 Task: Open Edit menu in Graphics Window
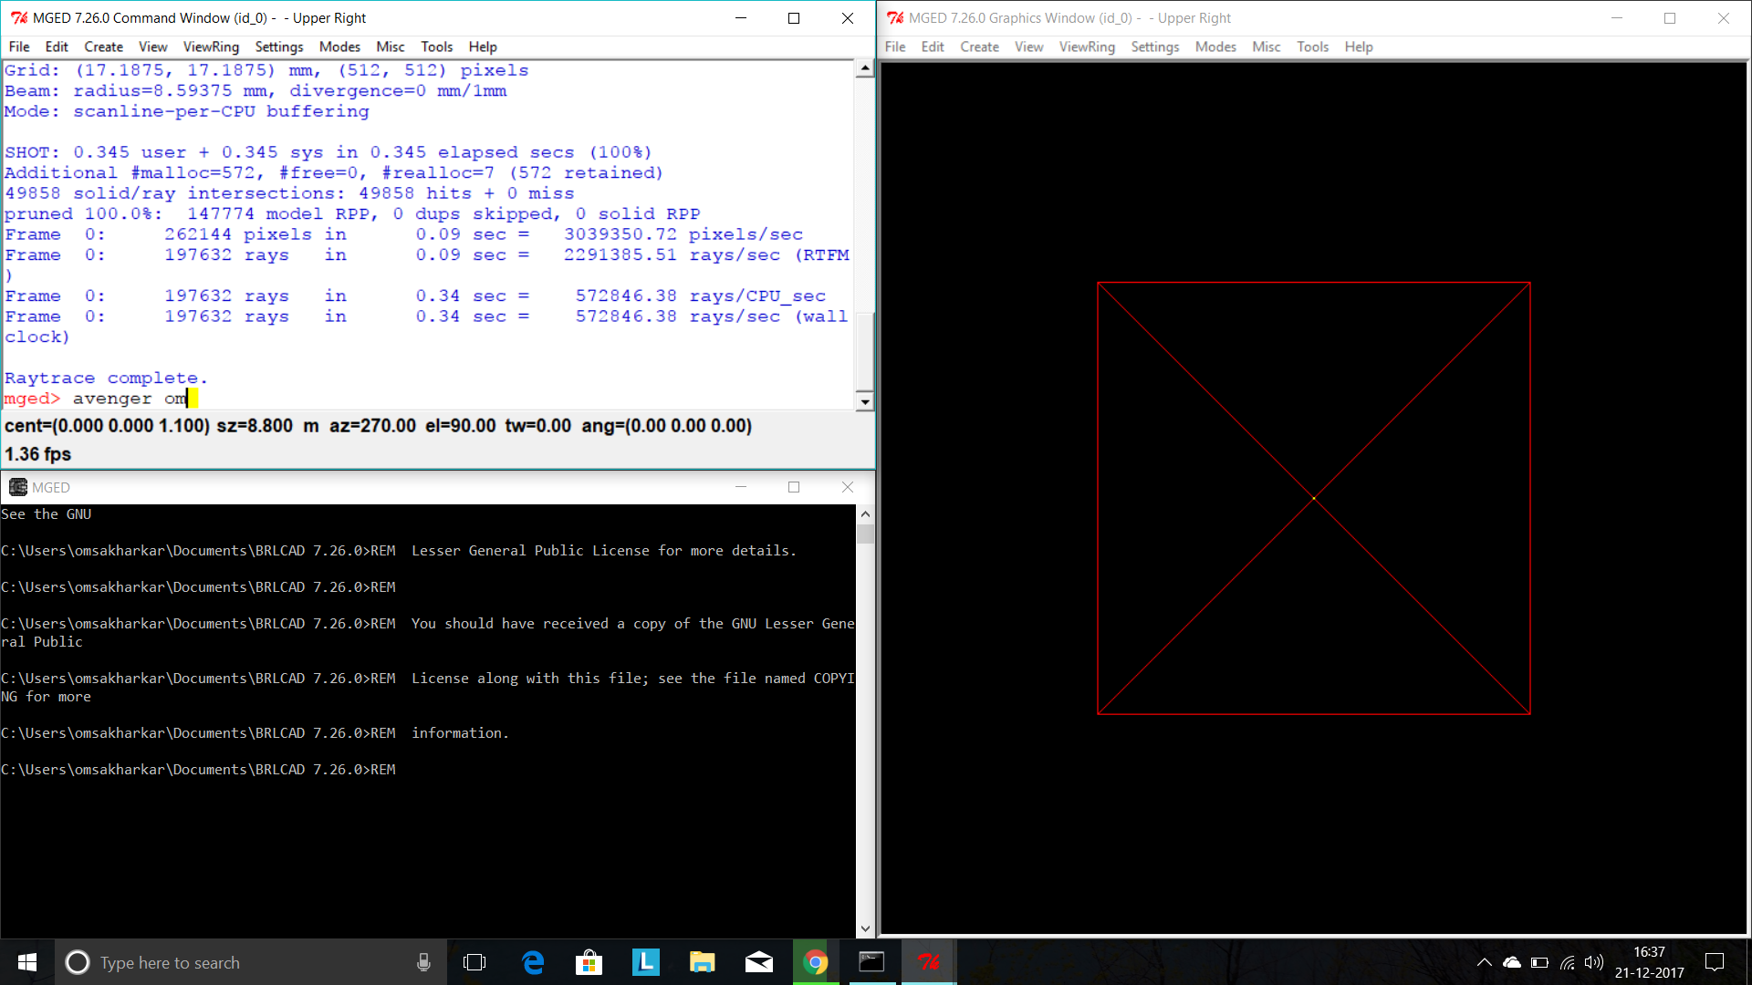pyautogui.click(x=933, y=47)
